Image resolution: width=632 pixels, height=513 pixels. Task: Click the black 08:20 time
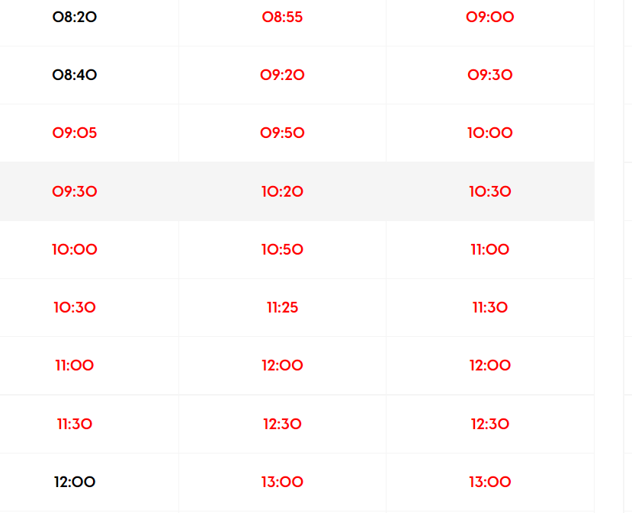(75, 17)
